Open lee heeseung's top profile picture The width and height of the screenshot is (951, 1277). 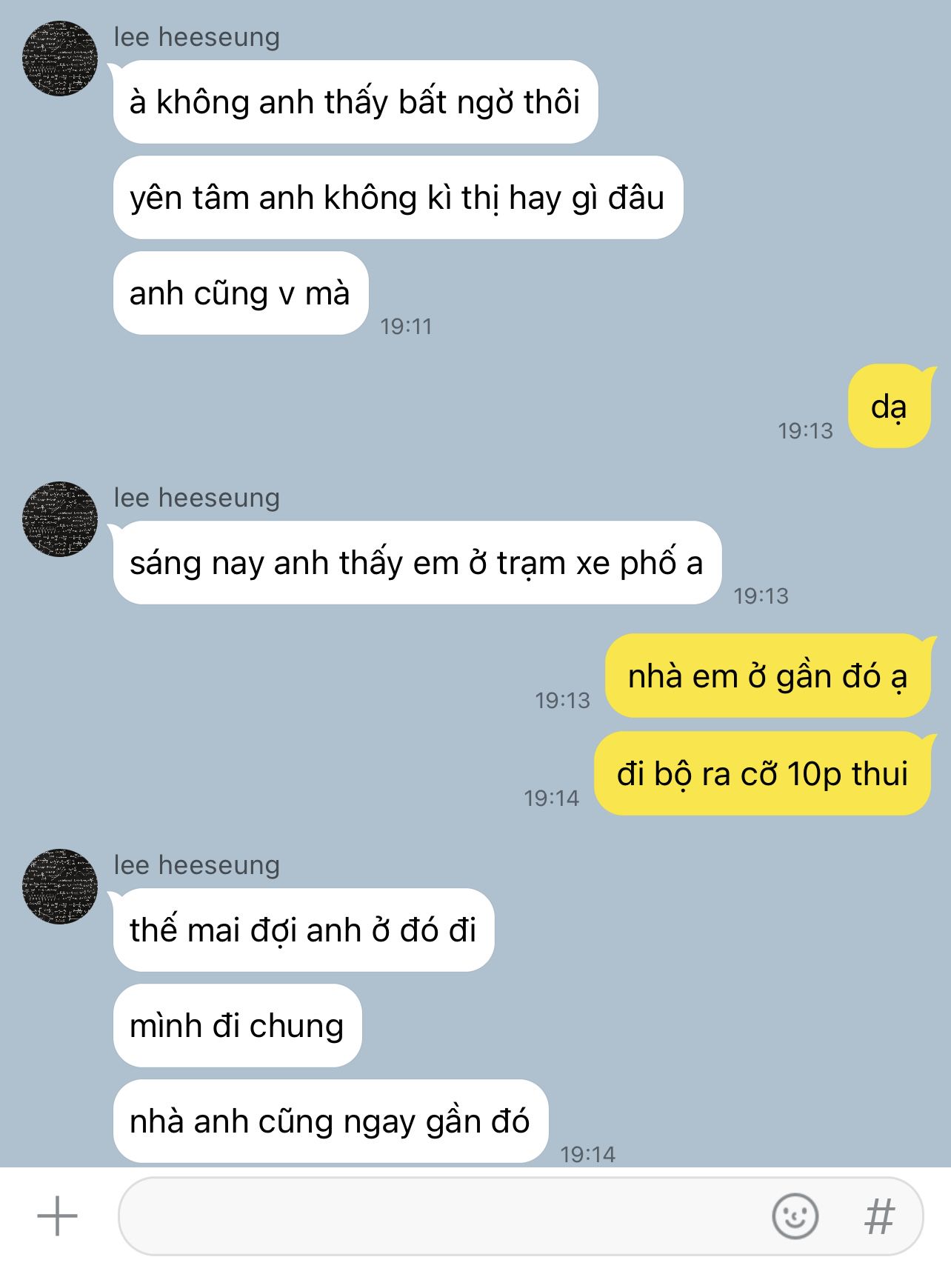point(60,59)
